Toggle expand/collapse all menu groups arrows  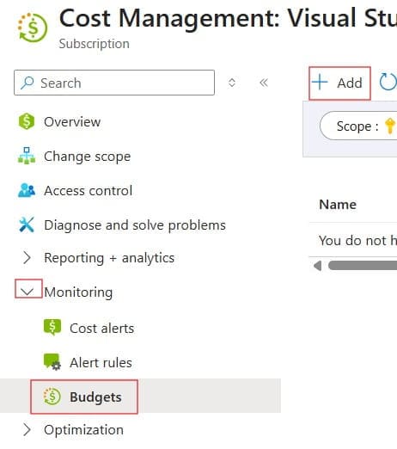(x=232, y=83)
